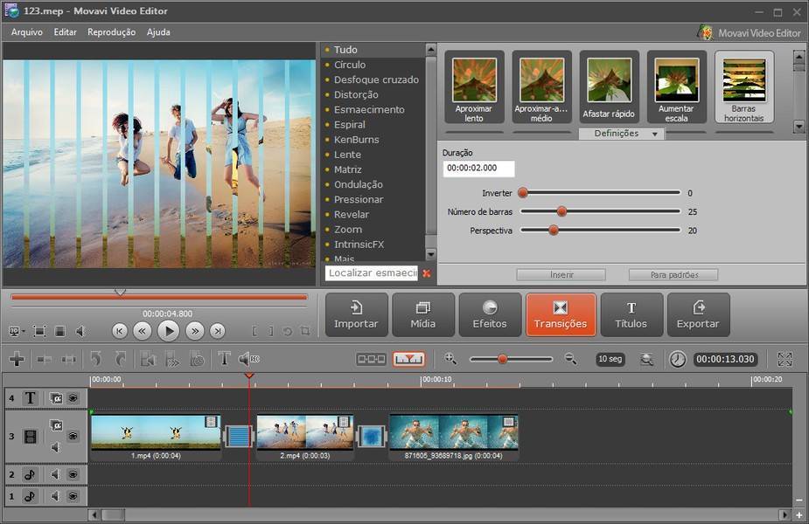Image resolution: width=809 pixels, height=524 pixels.
Task: Click the red X clear search icon
Action: coord(427,273)
